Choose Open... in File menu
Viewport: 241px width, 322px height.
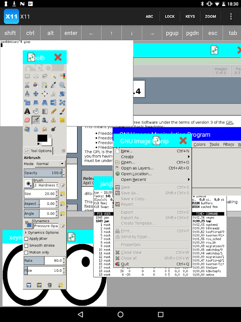click(152, 162)
